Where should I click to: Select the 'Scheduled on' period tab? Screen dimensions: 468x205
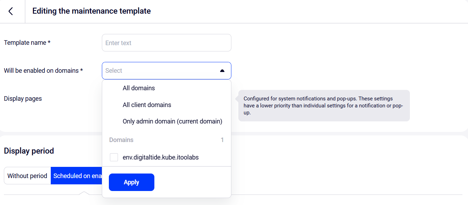tap(77, 176)
